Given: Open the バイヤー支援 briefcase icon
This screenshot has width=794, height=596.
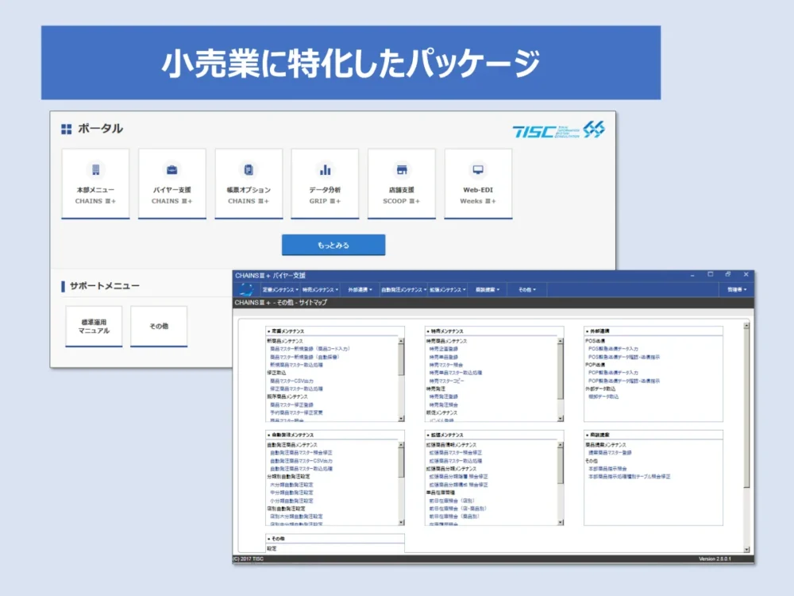Looking at the screenshot, I should 172,183.
